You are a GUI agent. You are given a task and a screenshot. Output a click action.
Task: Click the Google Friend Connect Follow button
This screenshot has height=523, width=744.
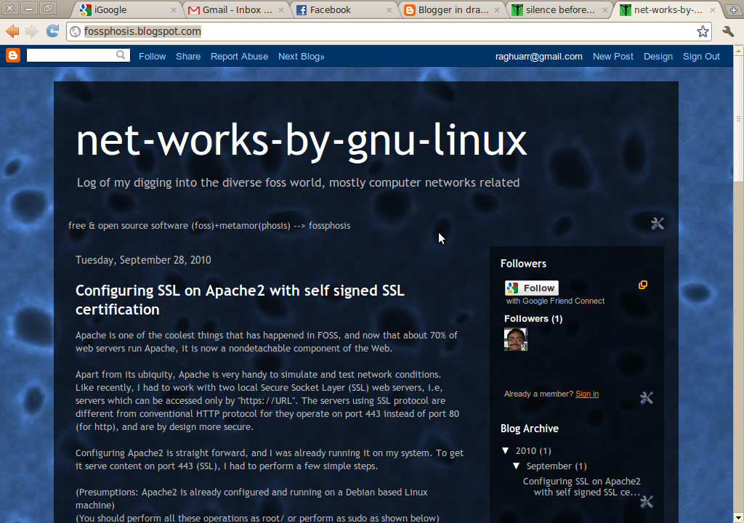coord(531,288)
